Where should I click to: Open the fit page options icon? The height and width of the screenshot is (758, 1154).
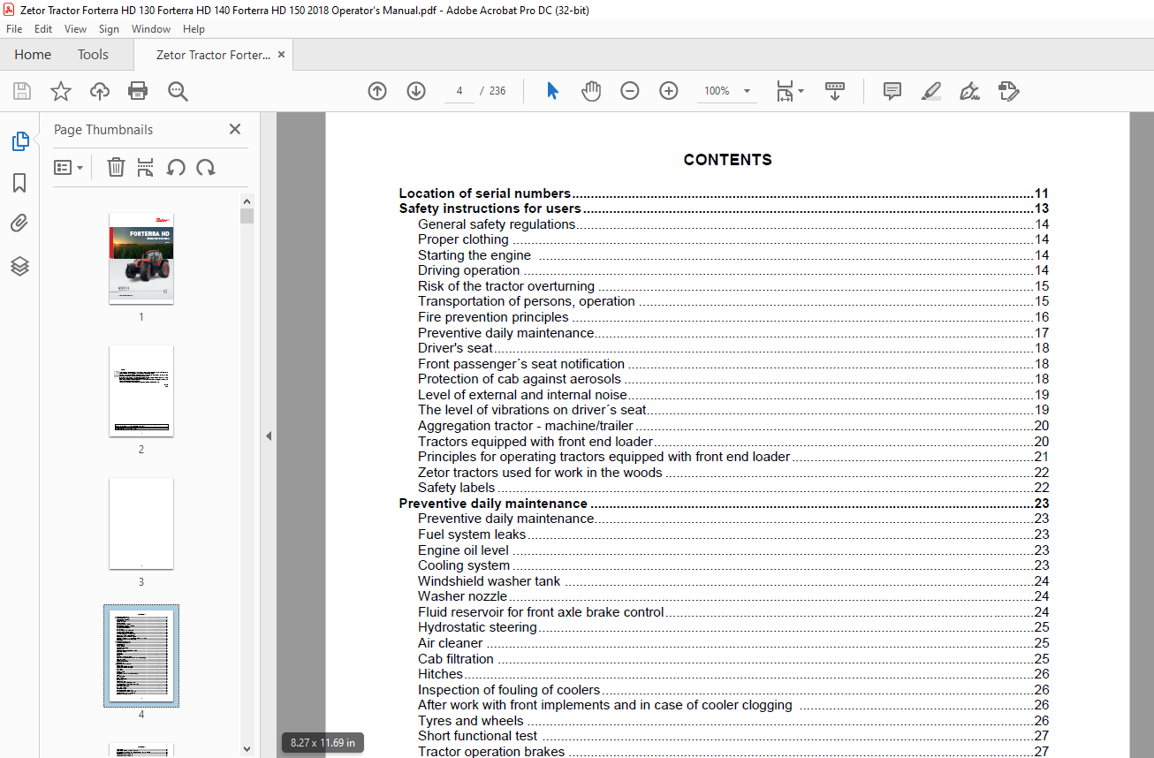coord(789,91)
